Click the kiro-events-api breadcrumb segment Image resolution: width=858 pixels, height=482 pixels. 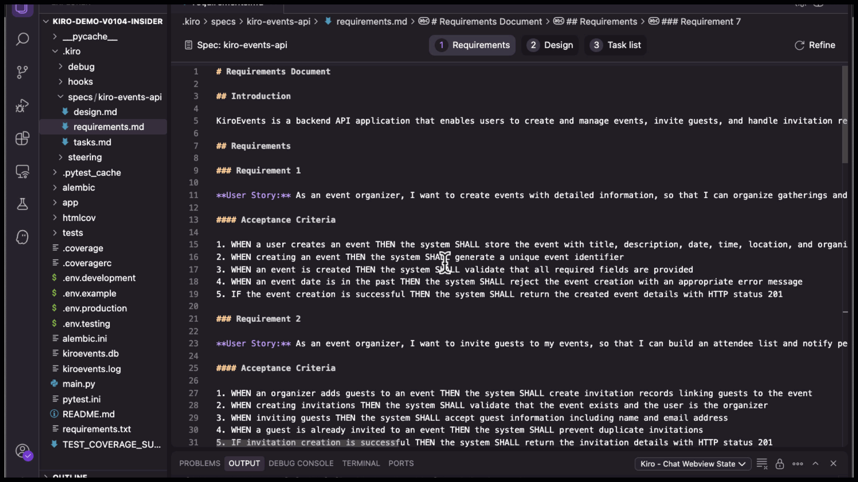[x=278, y=21]
